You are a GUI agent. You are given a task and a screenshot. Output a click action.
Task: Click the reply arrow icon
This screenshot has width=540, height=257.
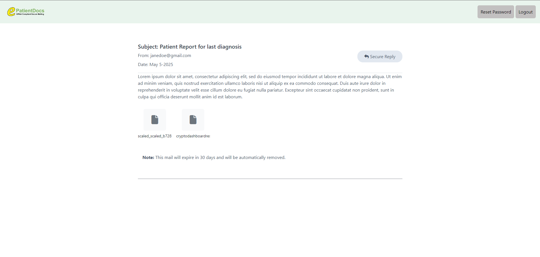pos(366,56)
